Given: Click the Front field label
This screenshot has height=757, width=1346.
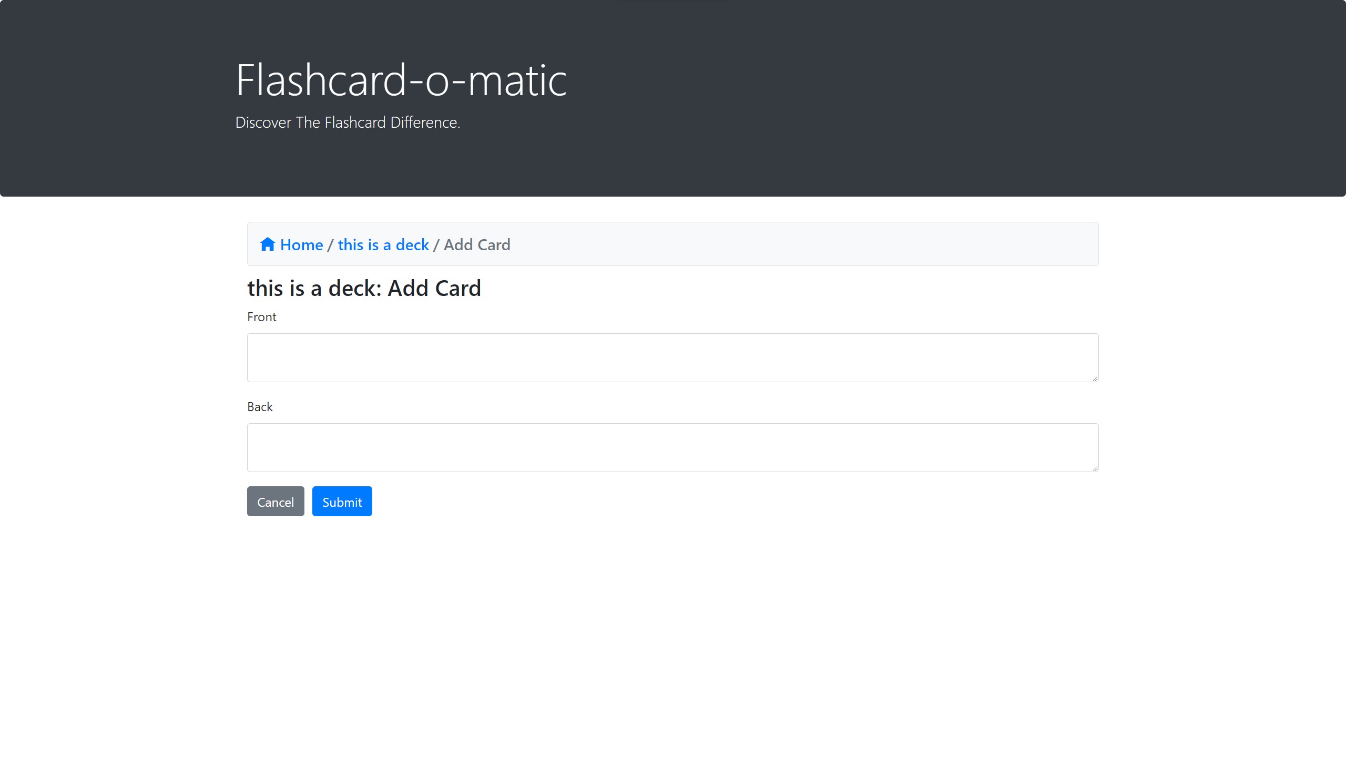Looking at the screenshot, I should coord(261,317).
